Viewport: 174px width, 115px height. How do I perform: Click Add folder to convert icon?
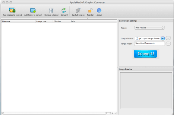tap(33, 10)
